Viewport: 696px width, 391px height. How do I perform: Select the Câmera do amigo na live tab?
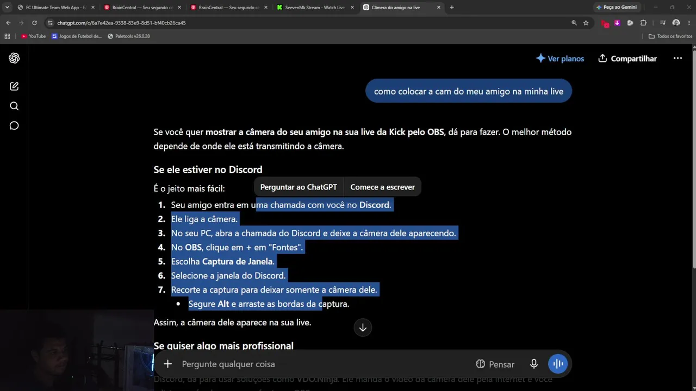[402, 8]
